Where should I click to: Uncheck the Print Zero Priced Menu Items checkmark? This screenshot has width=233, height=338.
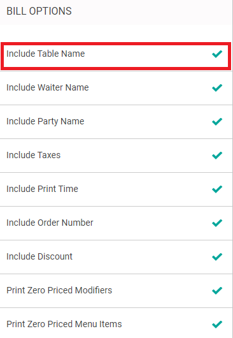[217, 324]
